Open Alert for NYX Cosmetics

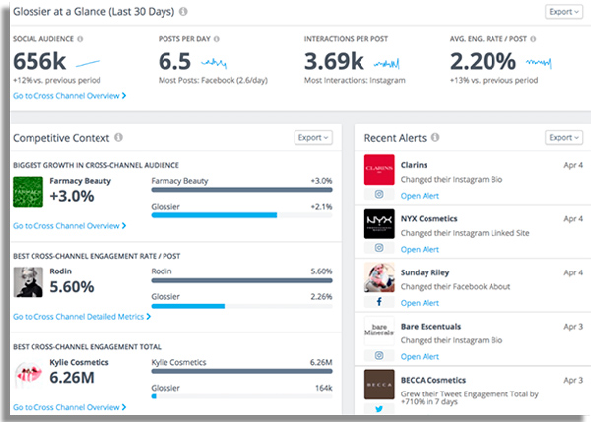tap(420, 249)
